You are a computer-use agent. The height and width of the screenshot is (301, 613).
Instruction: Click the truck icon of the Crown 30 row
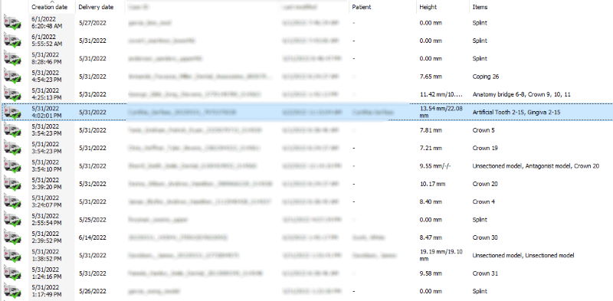(12, 237)
